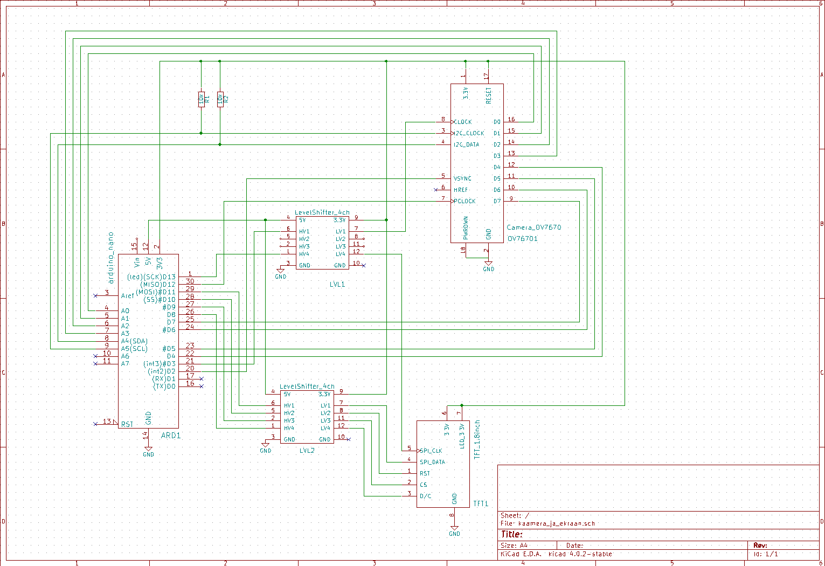Click the GND symbol under the camera module

pyautogui.click(x=488, y=266)
